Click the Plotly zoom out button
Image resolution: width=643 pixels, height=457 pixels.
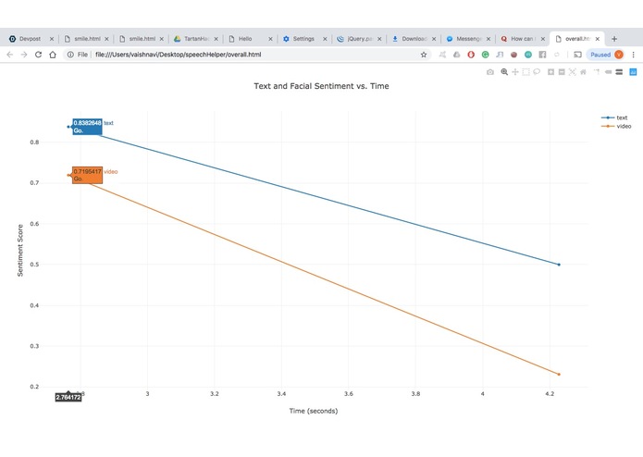(x=562, y=72)
